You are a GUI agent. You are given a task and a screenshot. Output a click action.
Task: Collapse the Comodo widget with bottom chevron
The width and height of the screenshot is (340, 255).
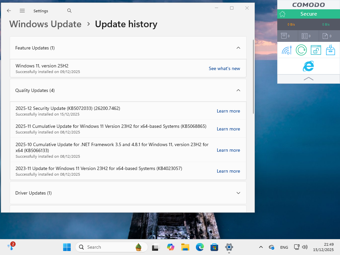pos(308,79)
